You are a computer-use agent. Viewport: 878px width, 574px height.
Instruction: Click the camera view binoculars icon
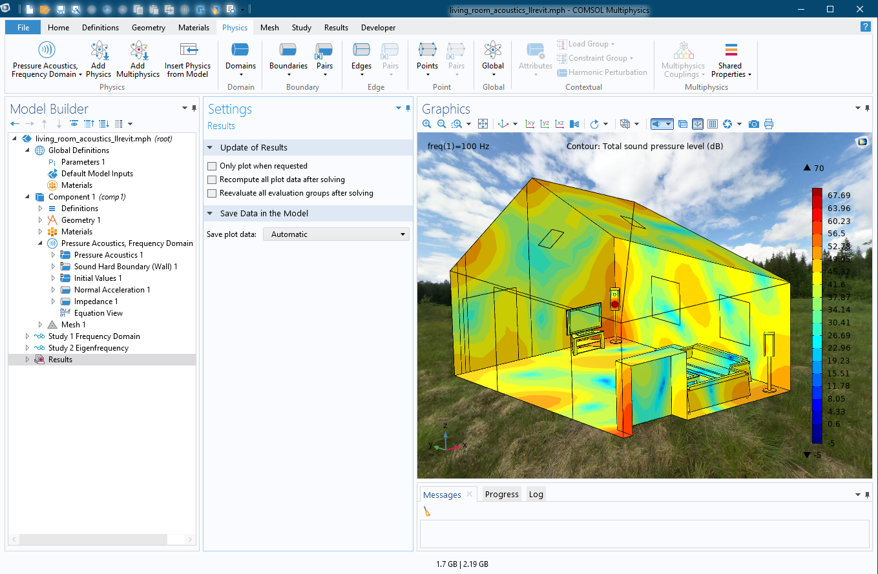(x=575, y=124)
